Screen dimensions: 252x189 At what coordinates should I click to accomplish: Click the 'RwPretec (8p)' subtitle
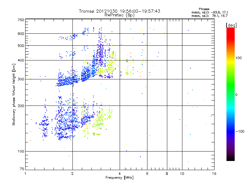click(119, 15)
